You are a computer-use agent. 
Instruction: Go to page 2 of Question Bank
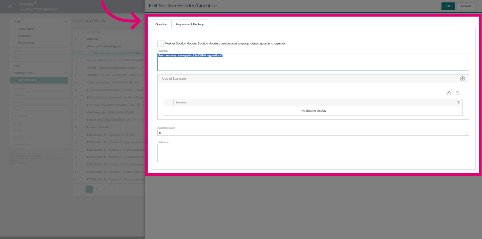(97, 189)
